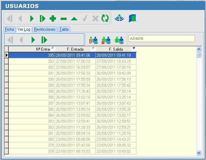This screenshot has width=206, height=160.
Task: Cancel edit with the X icon
Action: point(95,18)
